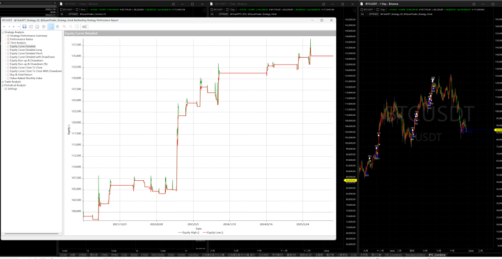This screenshot has height=259, width=502.
Task: Click the Equity High legend entry
Action: point(185,233)
